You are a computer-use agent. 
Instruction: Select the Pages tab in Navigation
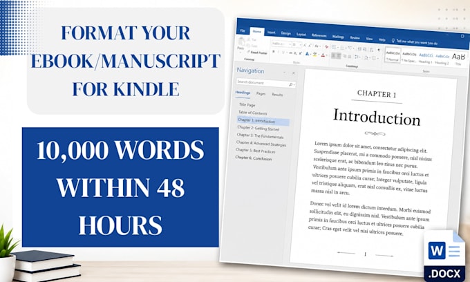pyautogui.click(x=261, y=93)
